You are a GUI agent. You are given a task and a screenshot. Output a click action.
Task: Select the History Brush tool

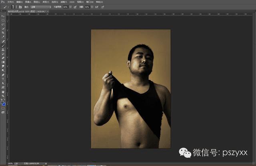[3, 54]
